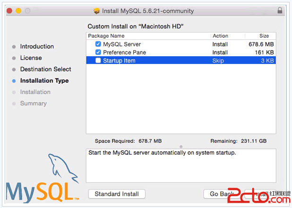Viewport: 292px width, 208px height.
Task: Click the Remaining 231.11 GB value
Action: (254, 141)
